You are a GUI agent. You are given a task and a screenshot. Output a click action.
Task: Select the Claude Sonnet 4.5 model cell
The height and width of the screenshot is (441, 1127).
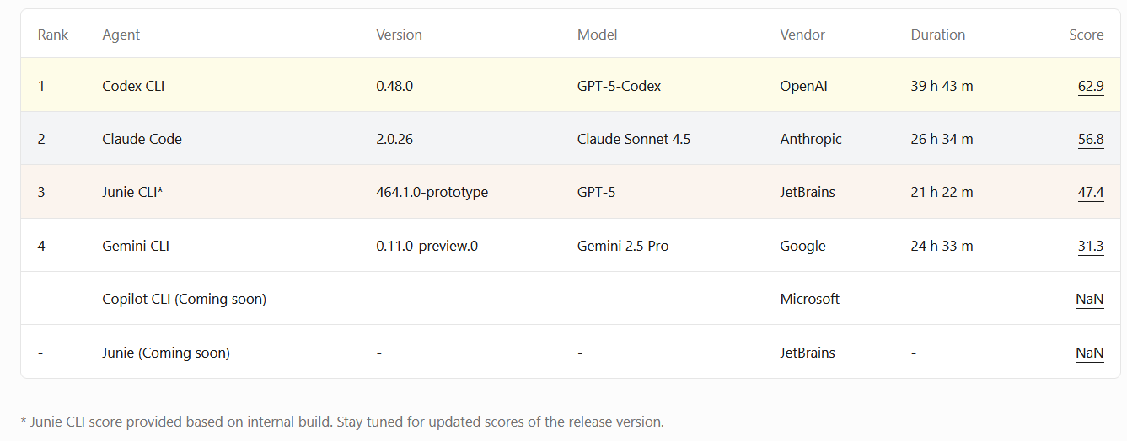tap(633, 139)
